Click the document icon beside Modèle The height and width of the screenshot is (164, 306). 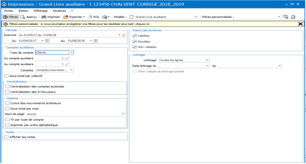click(132, 17)
